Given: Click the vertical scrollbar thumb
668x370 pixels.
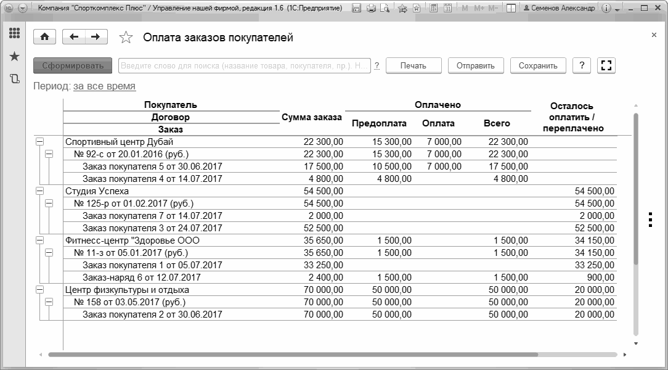Looking at the screenshot, I should tap(636, 189).
